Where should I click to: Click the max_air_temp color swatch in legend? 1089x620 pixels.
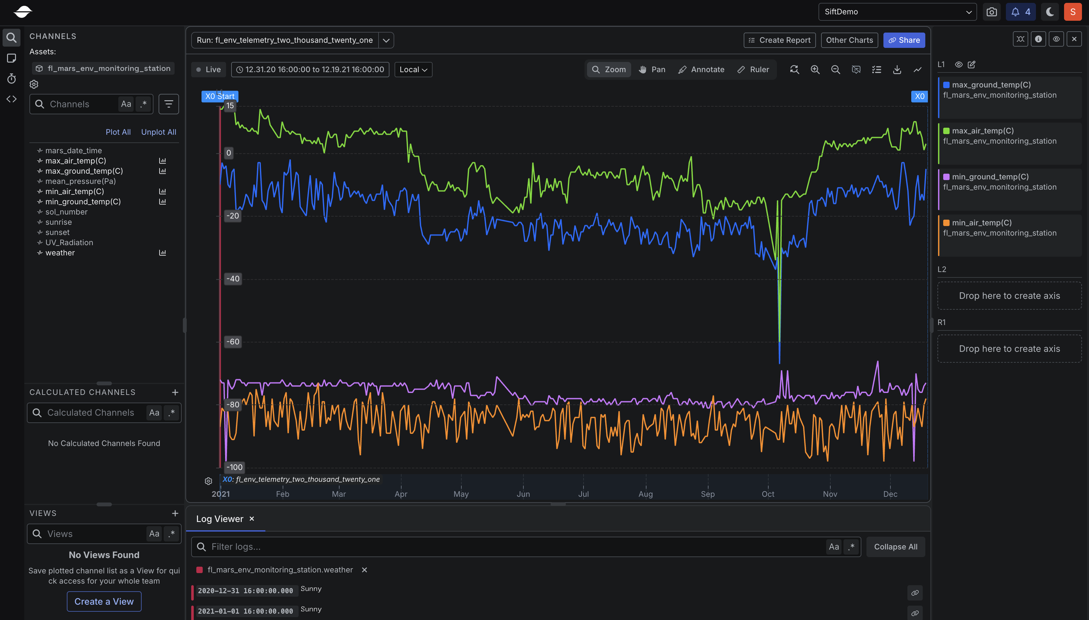click(x=946, y=131)
